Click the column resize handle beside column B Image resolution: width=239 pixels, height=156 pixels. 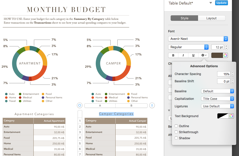152,105
